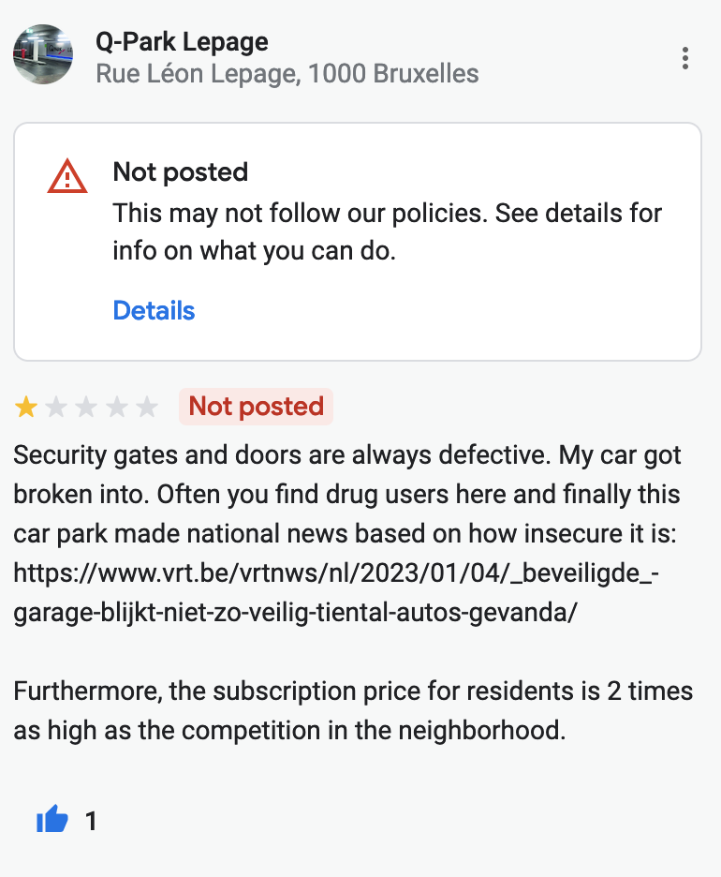Click the first filled yellow star
This screenshot has height=877, width=721.
pos(26,407)
